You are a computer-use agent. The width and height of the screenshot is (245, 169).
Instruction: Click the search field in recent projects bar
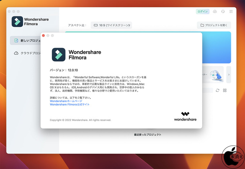(x=207, y=90)
